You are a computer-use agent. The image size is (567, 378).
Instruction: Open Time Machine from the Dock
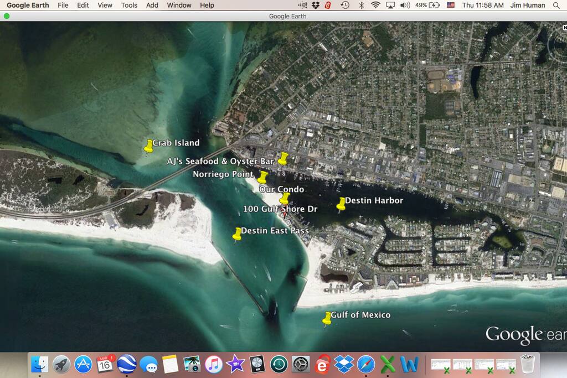point(279,364)
